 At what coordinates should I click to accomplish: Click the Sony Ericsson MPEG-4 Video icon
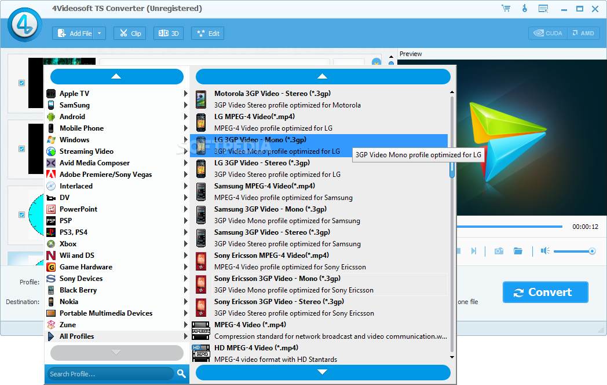[201, 261]
